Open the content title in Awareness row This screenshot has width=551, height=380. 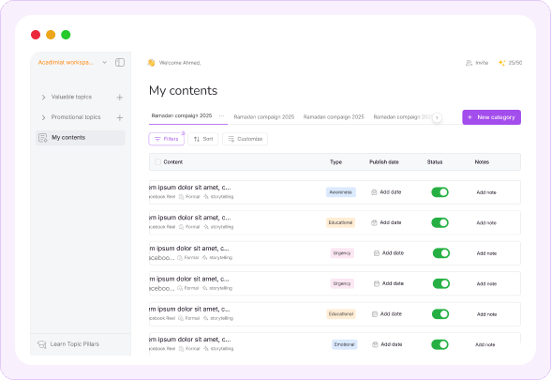point(189,188)
